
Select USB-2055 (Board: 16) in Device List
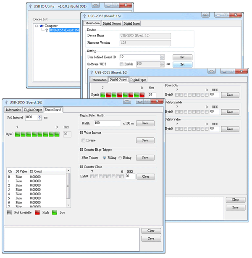coord(64,30)
